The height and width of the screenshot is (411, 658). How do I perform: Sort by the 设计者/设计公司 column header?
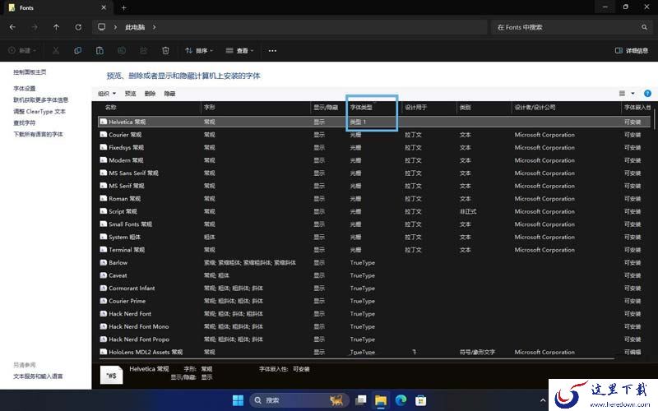[535, 108]
